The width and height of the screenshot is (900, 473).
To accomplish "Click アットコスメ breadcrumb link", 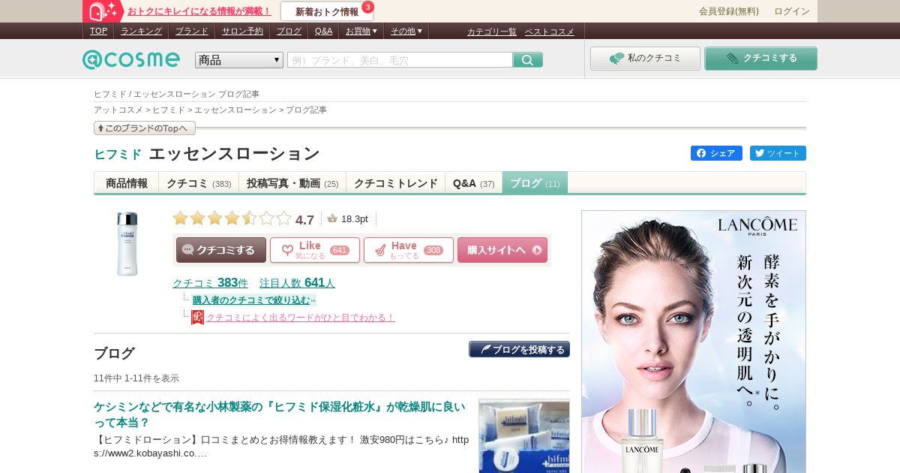I will tap(118, 110).
